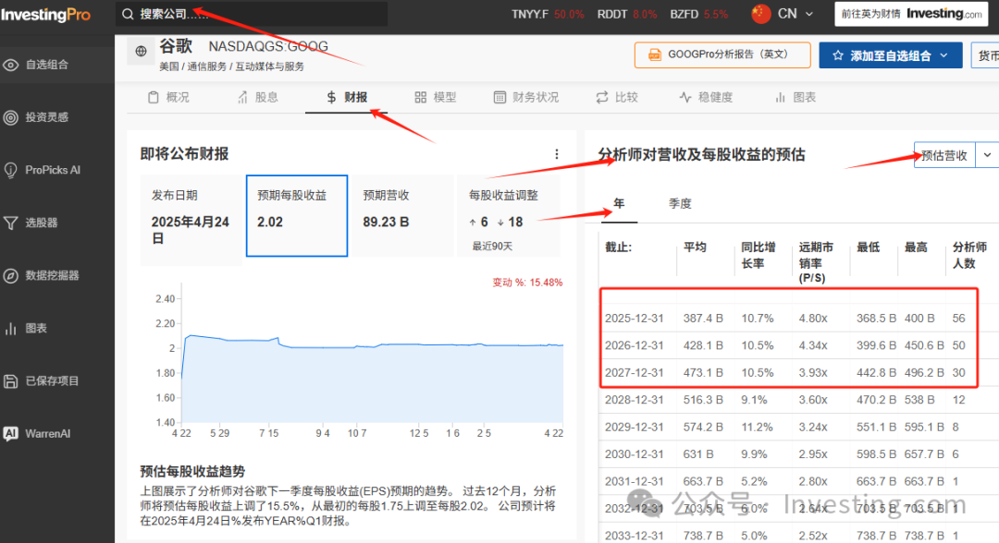
Task: Click the save icon for 已保存项目
Action: [x=11, y=381]
